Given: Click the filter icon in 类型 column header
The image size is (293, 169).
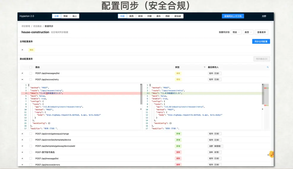Looking at the screenshot, I should pos(204,67).
